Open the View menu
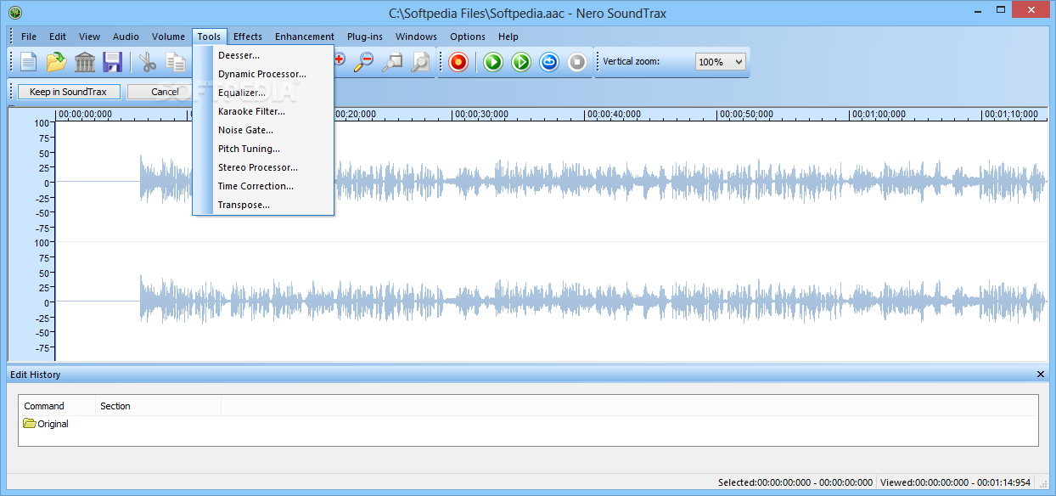Image resolution: width=1056 pixels, height=496 pixels. pyautogui.click(x=89, y=37)
